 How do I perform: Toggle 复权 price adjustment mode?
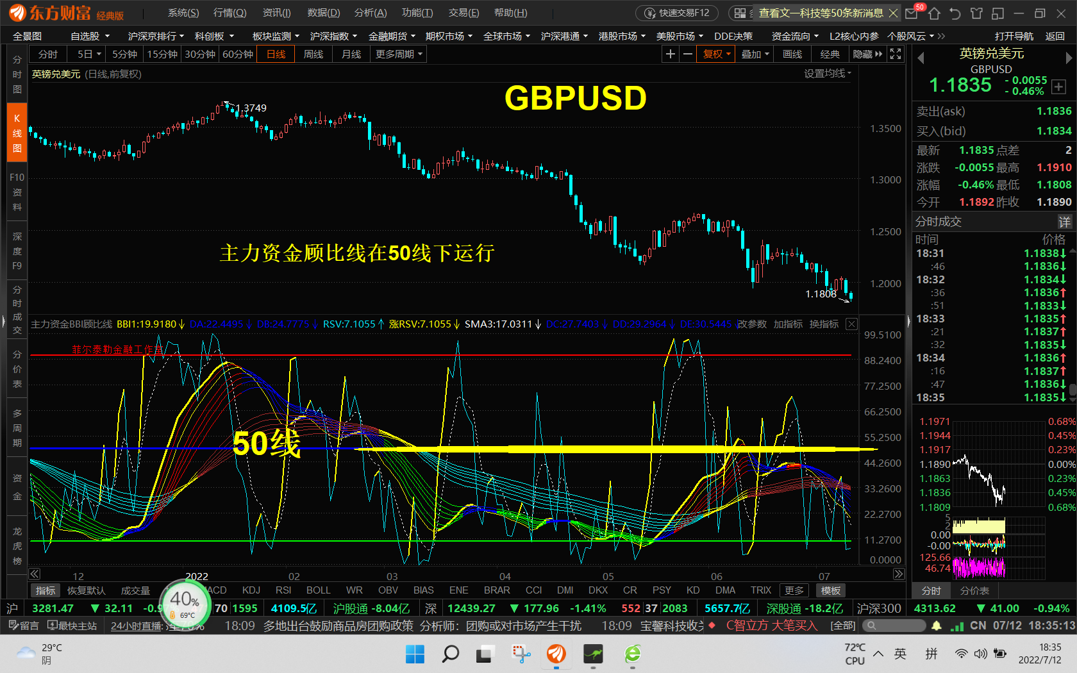pos(712,54)
